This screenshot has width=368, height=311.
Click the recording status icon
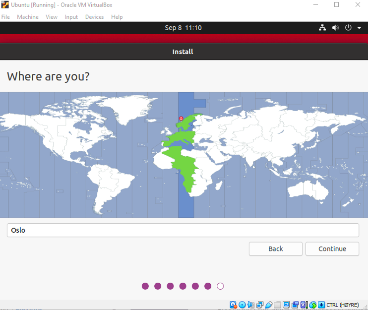coord(295,305)
